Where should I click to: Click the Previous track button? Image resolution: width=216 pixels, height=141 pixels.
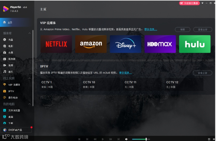click(x=87, y=139)
